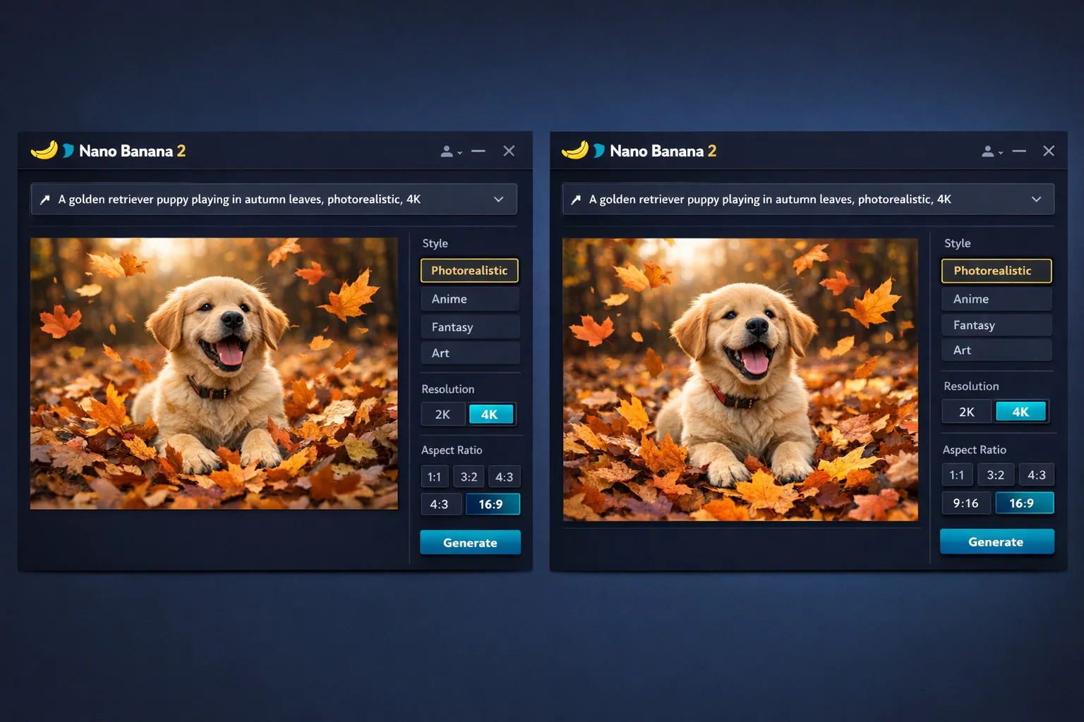
Task: Click Generate in the left window
Action: (x=470, y=542)
